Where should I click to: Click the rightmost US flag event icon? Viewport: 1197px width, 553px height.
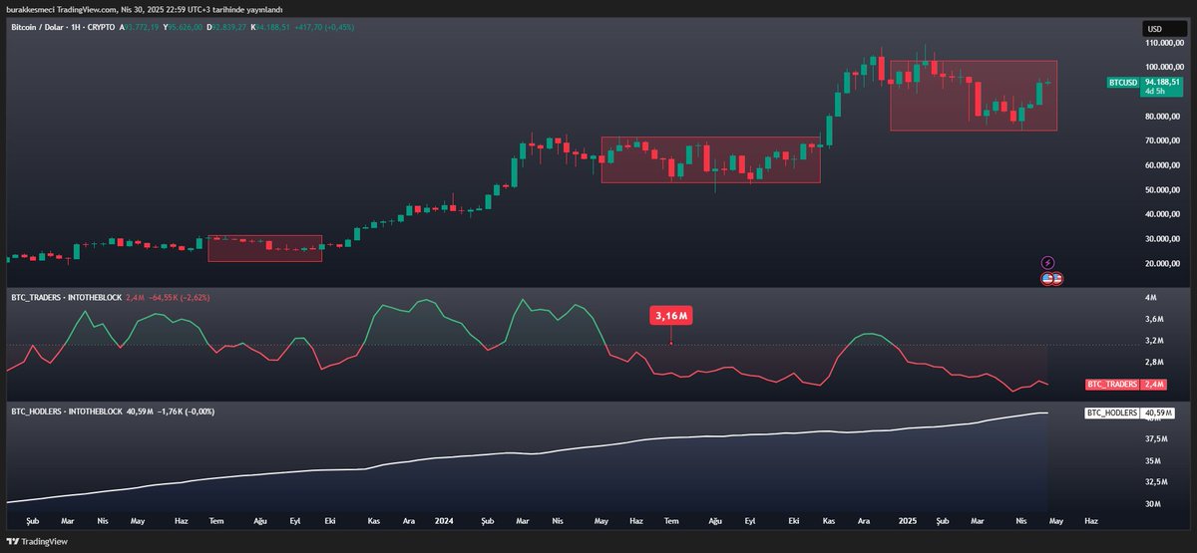pyautogui.click(x=1056, y=279)
